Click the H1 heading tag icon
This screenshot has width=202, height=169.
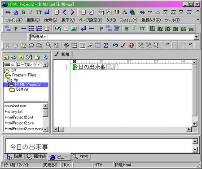[x=152, y=28]
